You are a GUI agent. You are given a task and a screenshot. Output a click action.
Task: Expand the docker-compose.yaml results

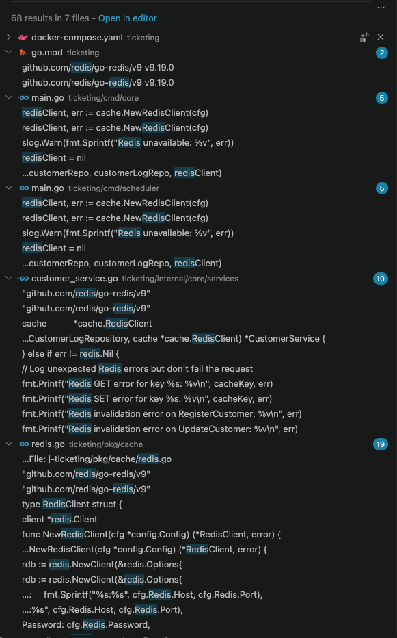coord(8,38)
